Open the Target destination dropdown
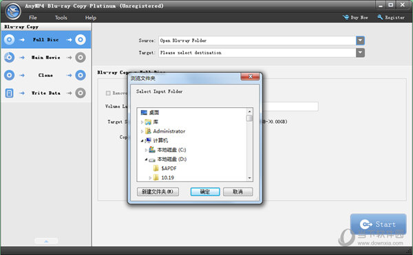The height and width of the screenshot is (255, 413). click(x=360, y=52)
